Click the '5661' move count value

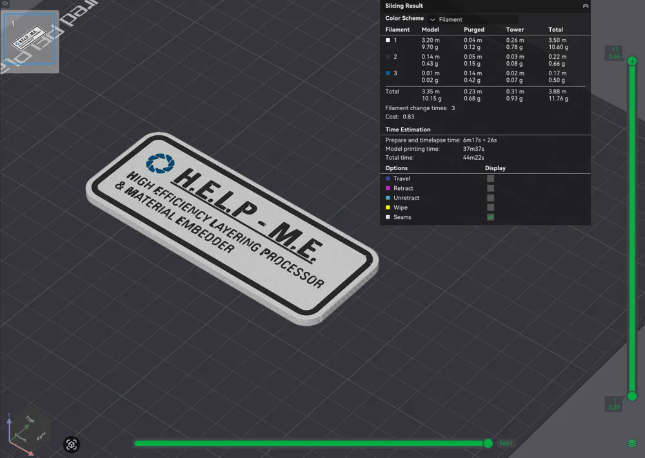click(x=506, y=443)
